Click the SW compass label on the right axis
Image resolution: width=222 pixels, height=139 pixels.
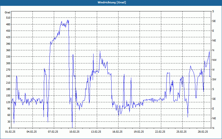click(x=214, y=80)
